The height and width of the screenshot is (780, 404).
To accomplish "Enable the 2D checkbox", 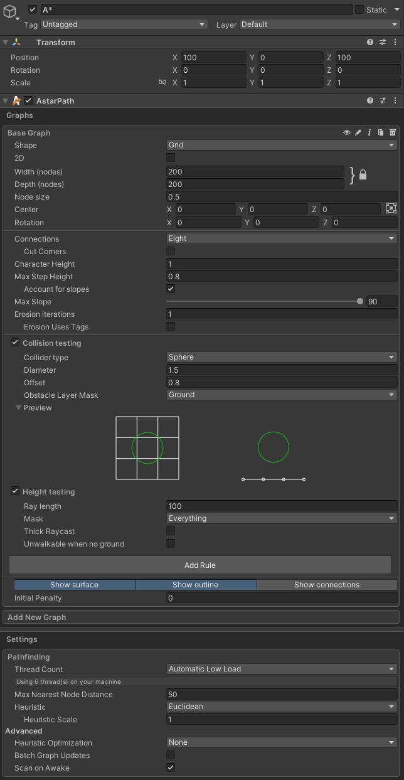I will point(171,158).
